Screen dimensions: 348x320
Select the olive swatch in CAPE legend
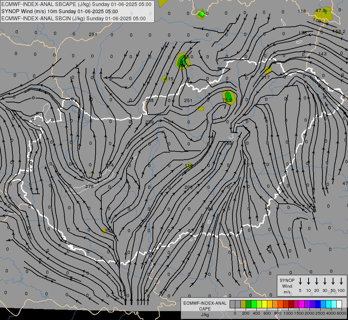tap(243, 304)
